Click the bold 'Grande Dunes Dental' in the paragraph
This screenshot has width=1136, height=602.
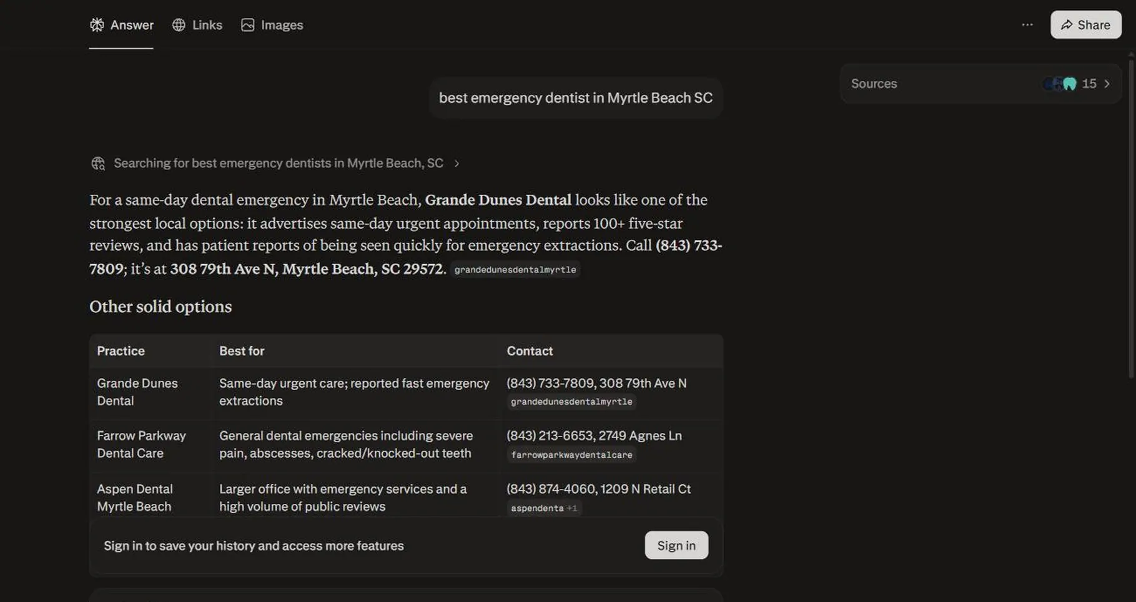pos(498,200)
